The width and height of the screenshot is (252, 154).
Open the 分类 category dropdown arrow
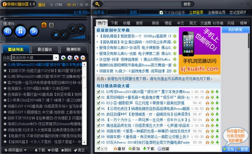pyautogui.click(x=56, y=58)
